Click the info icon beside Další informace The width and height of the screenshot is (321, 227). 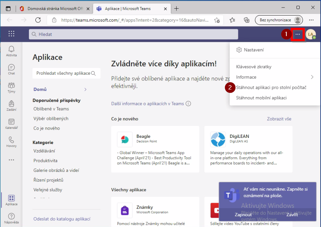coord(188,104)
